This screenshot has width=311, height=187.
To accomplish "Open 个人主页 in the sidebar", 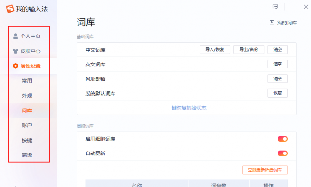I will pos(31,36).
